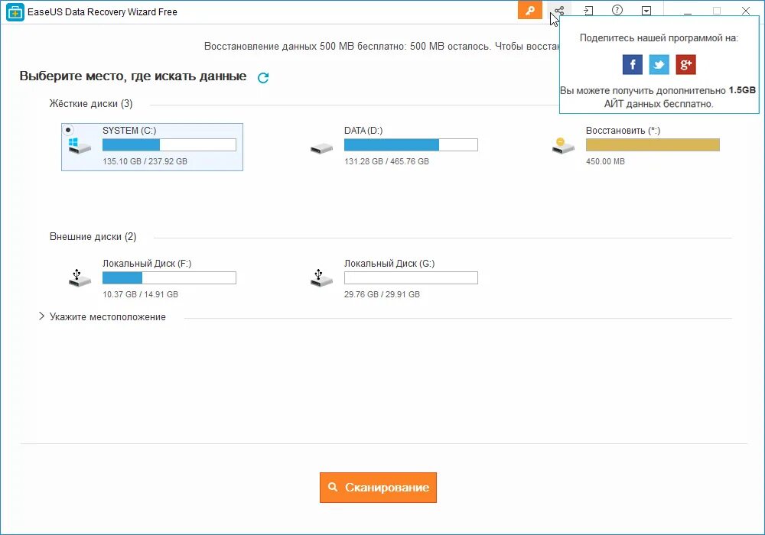Refresh the drive list with circular arrow icon
The width and height of the screenshot is (765, 535).
point(262,76)
